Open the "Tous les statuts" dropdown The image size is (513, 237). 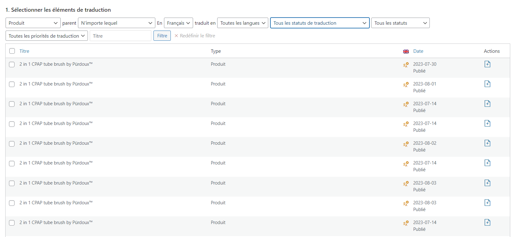pyautogui.click(x=400, y=23)
